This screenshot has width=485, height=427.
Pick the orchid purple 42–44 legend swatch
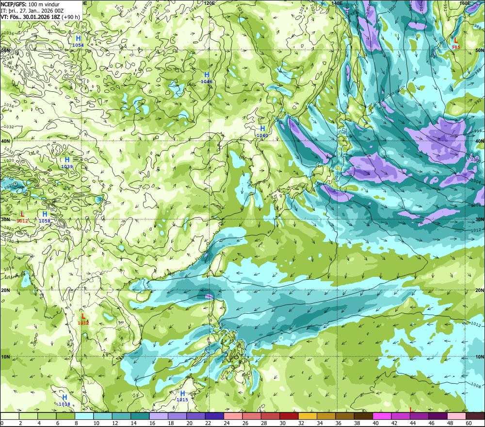click(401, 416)
